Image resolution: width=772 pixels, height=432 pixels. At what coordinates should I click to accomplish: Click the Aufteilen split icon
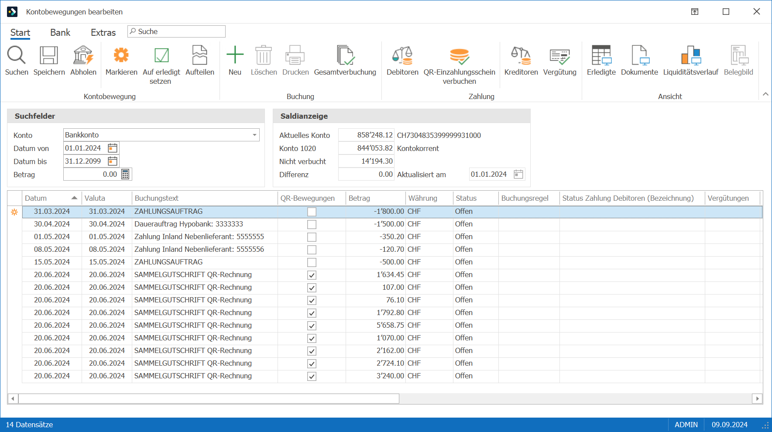click(200, 55)
